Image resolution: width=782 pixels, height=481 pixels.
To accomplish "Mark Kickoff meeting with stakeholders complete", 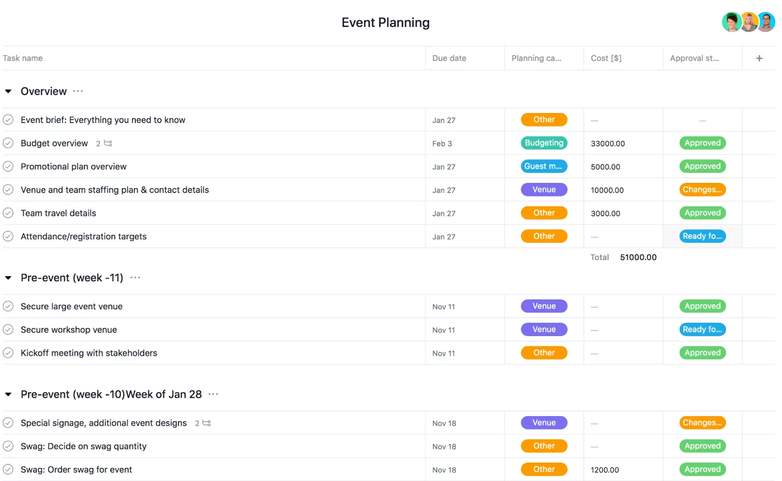I will 8,353.
